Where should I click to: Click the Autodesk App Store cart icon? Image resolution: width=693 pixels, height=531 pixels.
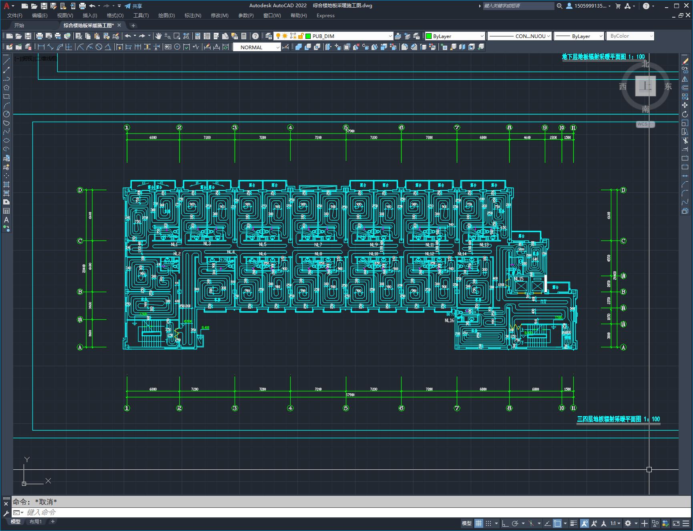pyautogui.click(x=618, y=6)
